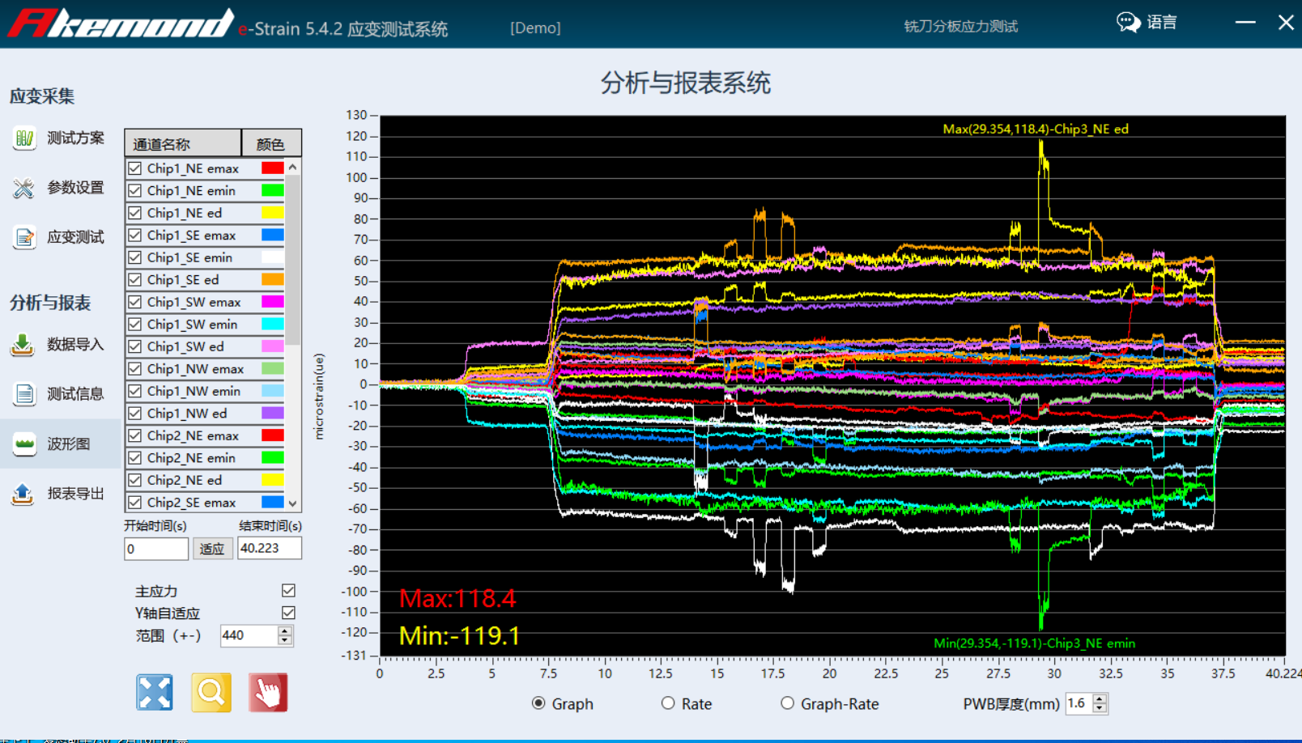Select the Chip2_NE emin channel name
This screenshot has height=743, width=1302.
191,458
